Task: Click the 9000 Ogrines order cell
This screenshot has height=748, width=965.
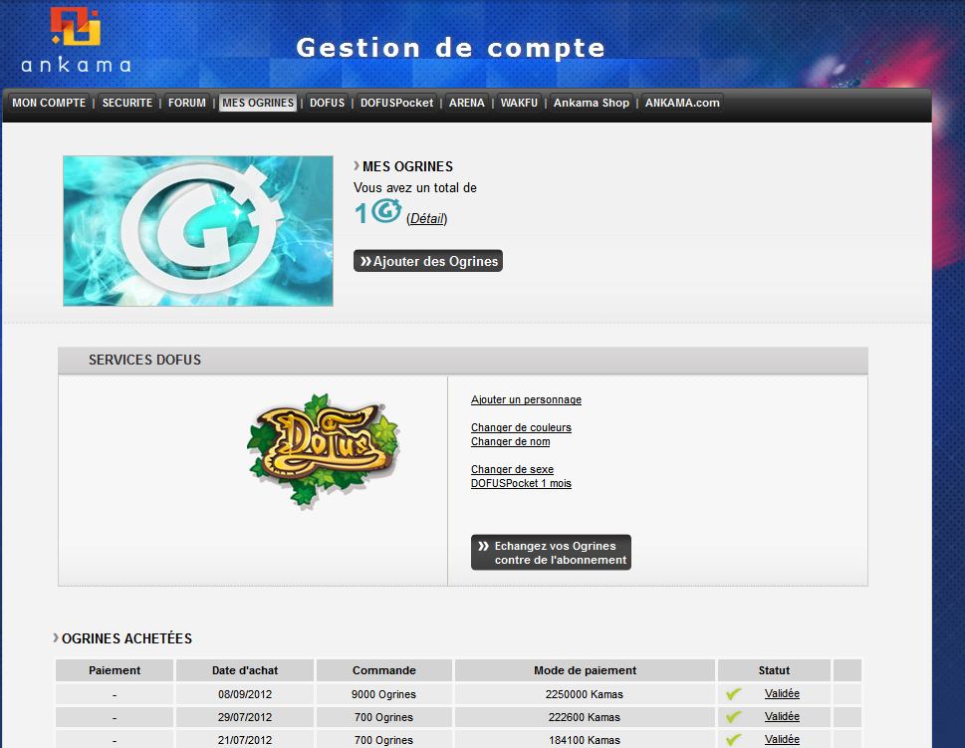Action: (x=384, y=694)
